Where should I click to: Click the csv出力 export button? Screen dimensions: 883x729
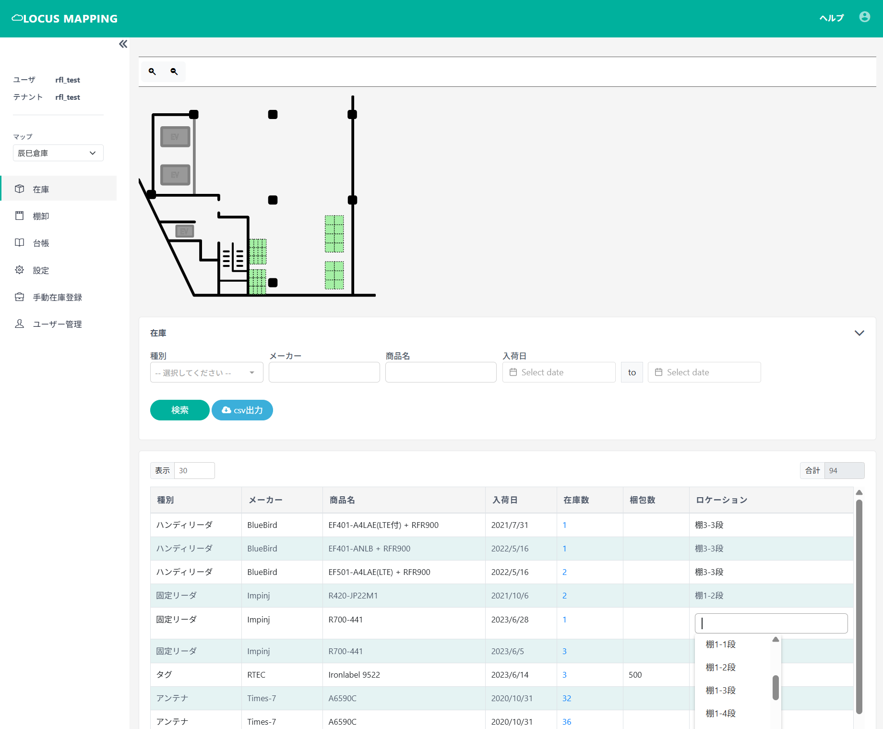click(242, 410)
